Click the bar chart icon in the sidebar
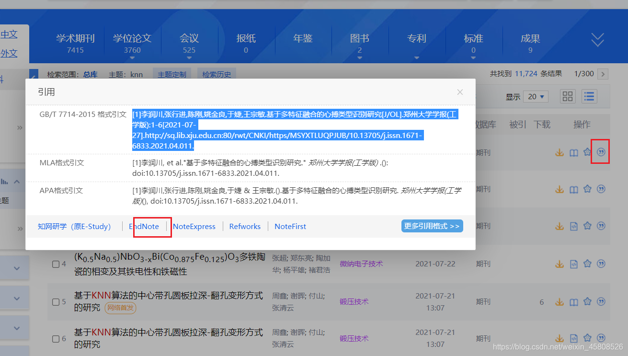The width and height of the screenshot is (628, 356). pyautogui.click(x=4, y=181)
